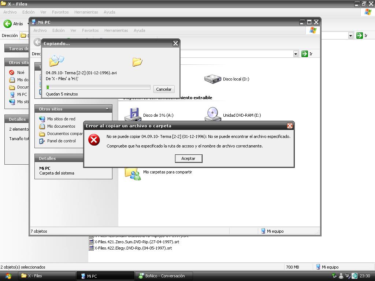Image resolution: width=375 pixels, height=281 pixels.
Task: Switch to Mi PC taskbar button
Action: coord(105,276)
